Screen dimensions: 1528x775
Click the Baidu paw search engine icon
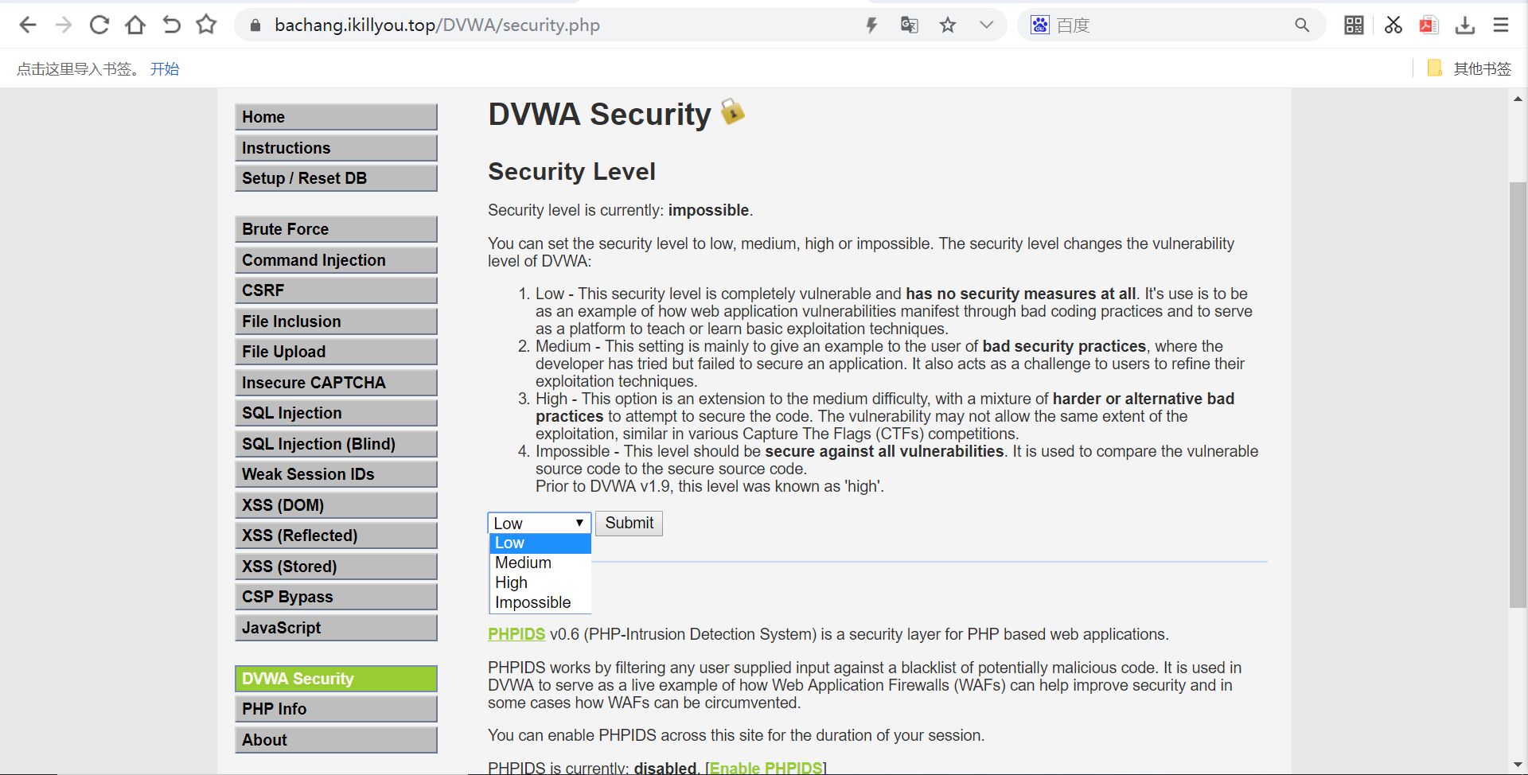pos(1040,25)
